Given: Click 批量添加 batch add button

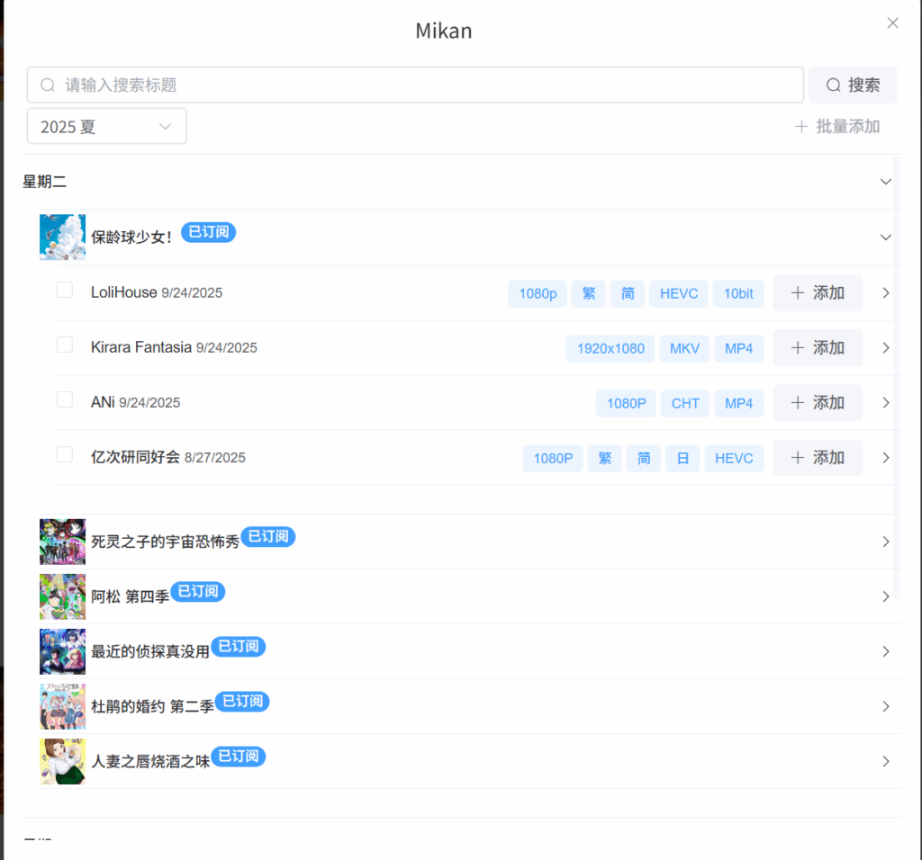Looking at the screenshot, I should tap(836, 127).
